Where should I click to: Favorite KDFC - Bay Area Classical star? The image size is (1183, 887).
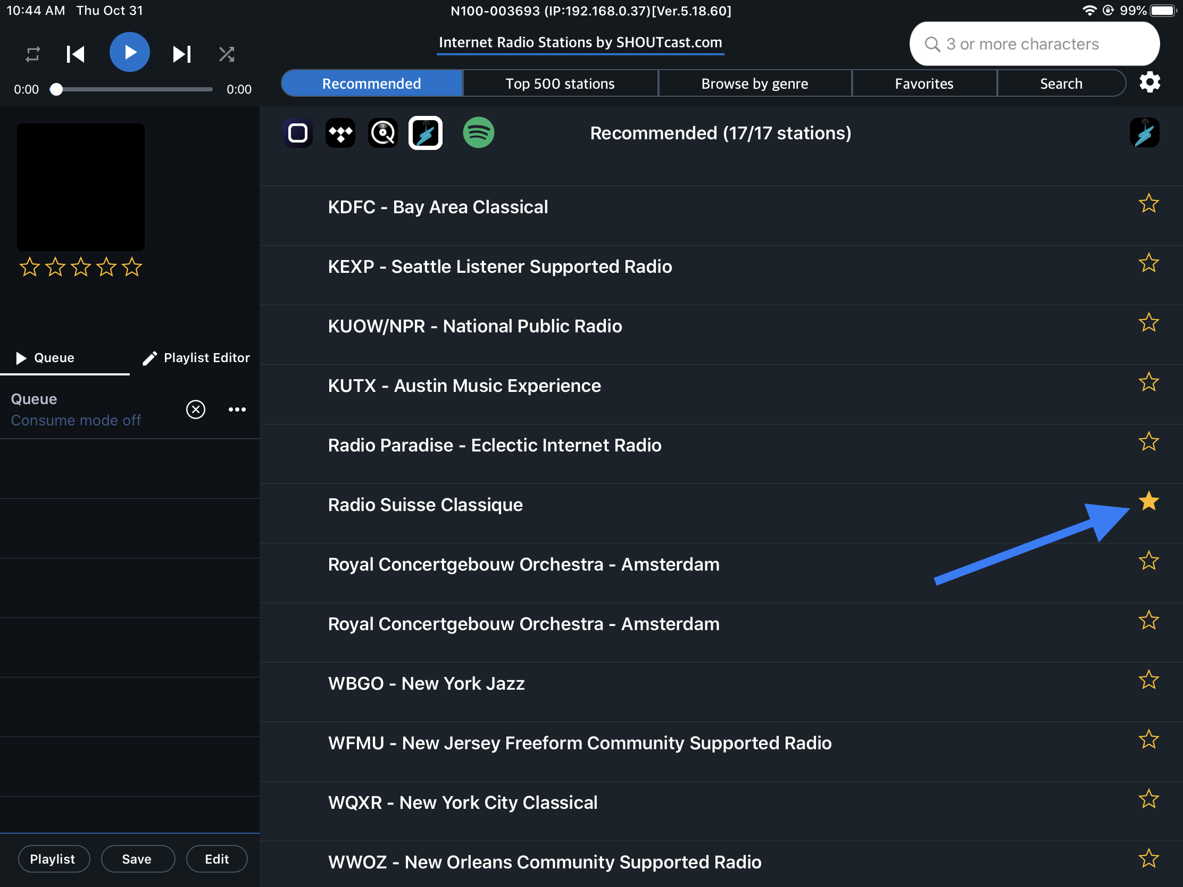click(x=1148, y=204)
